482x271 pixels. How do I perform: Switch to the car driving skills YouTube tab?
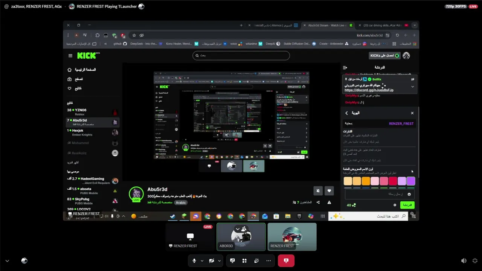pos(383,25)
